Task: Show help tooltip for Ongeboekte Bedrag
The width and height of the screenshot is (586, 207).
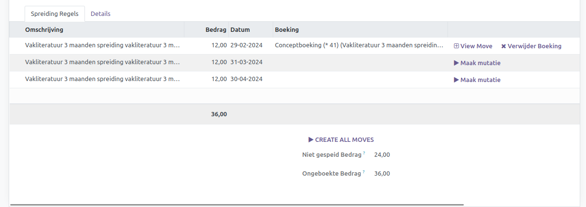Action: pos(364,171)
